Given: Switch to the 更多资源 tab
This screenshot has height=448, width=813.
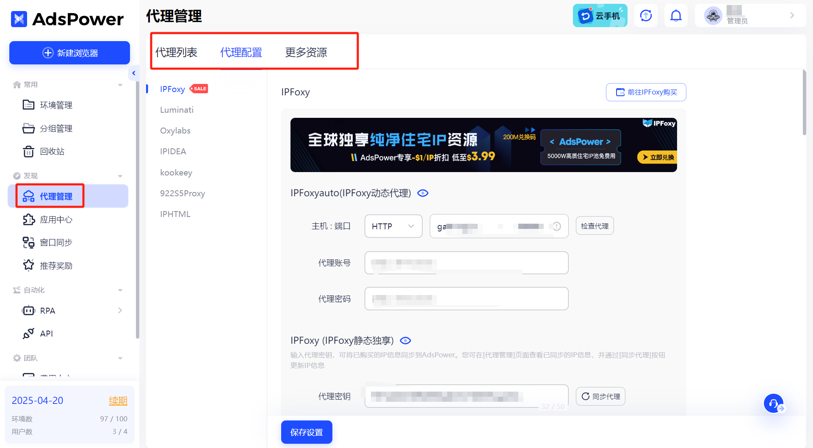Looking at the screenshot, I should pyautogui.click(x=306, y=52).
